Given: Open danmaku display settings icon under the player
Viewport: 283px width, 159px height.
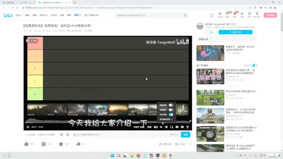Looking at the screenshot, I should (68, 135).
